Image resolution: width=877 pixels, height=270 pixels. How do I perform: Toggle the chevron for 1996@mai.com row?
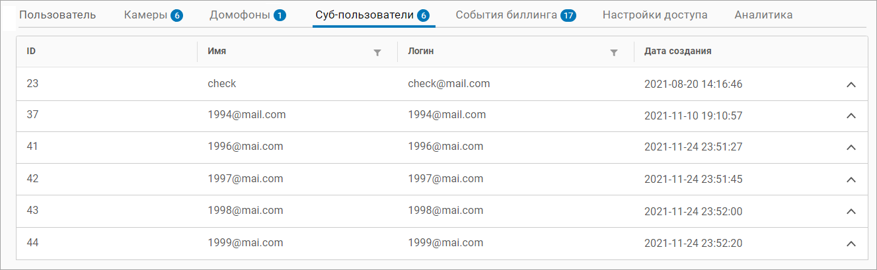[851, 147]
